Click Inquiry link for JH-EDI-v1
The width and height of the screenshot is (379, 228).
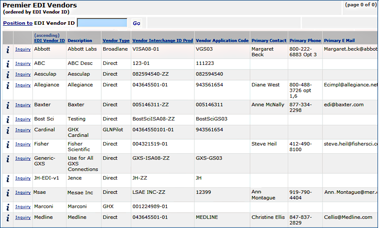click(23, 178)
